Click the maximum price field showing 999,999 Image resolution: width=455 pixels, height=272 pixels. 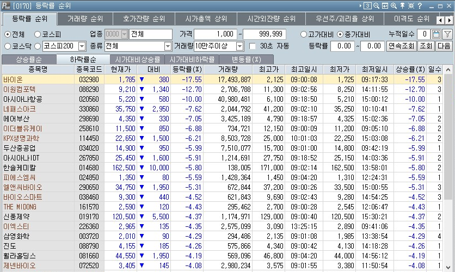tap(265, 34)
